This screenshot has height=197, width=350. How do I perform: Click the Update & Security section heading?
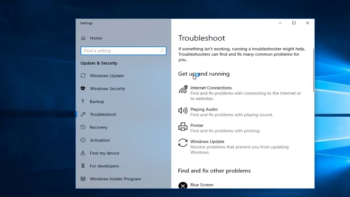tap(99, 63)
